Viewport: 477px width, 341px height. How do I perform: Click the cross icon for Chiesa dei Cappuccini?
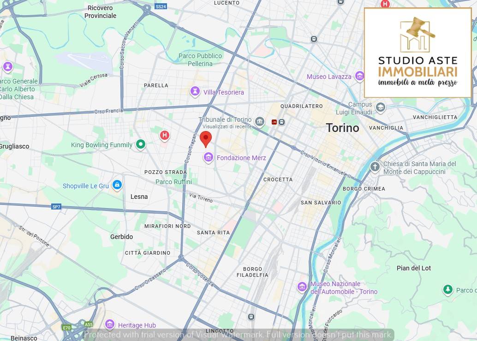pyautogui.click(x=375, y=166)
